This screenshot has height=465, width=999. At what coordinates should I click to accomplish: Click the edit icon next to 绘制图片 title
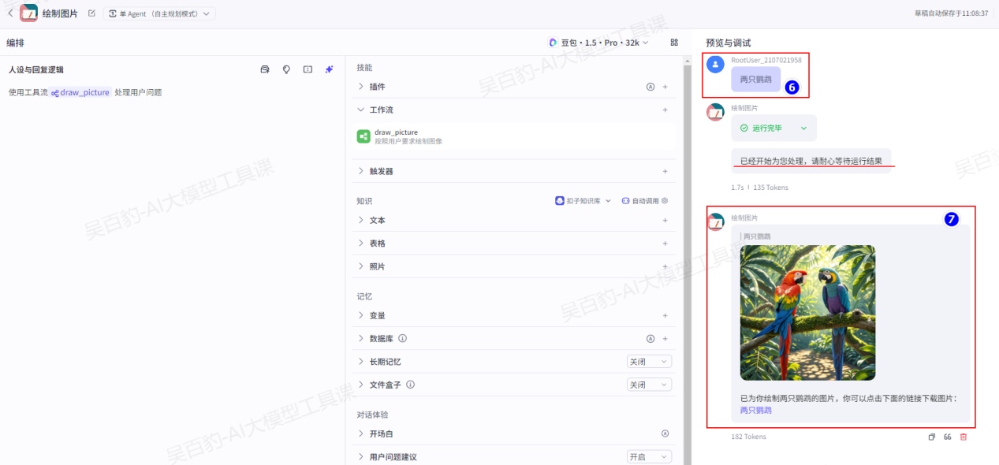click(92, 13)
